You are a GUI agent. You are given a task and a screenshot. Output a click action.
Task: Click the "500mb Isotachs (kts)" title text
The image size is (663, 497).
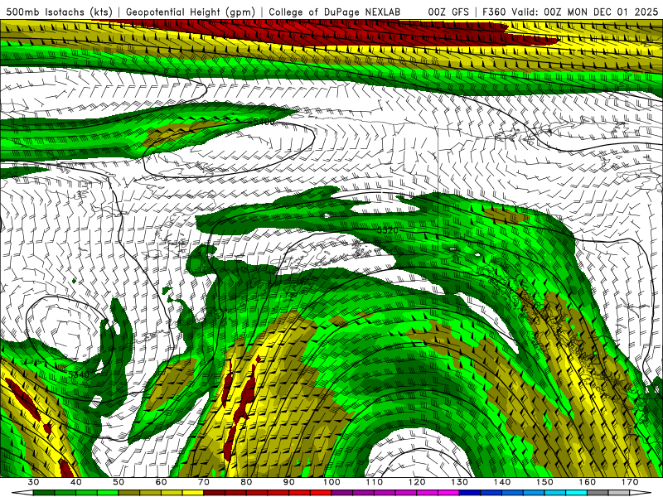[59, 12]
